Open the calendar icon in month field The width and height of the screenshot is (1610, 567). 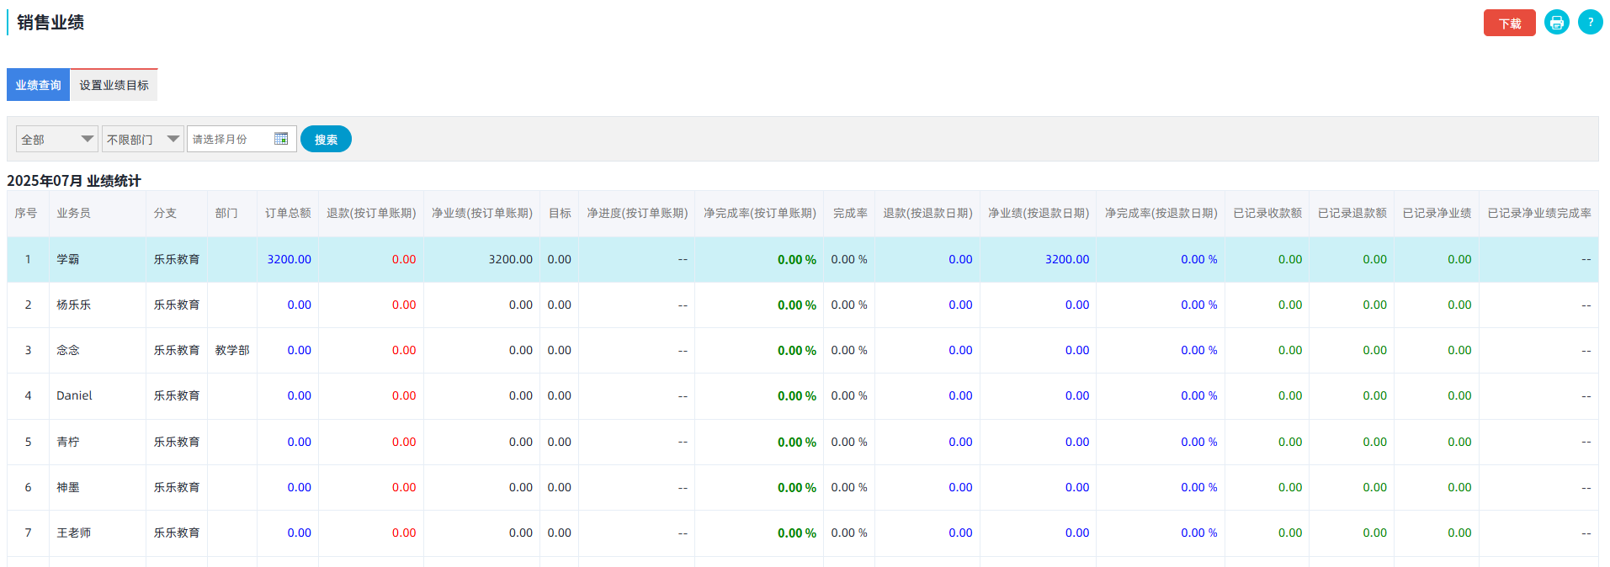coord(281,139)
